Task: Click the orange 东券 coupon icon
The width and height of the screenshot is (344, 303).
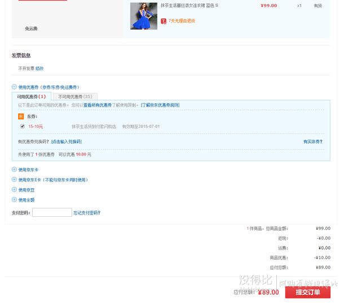Action: 21,116
